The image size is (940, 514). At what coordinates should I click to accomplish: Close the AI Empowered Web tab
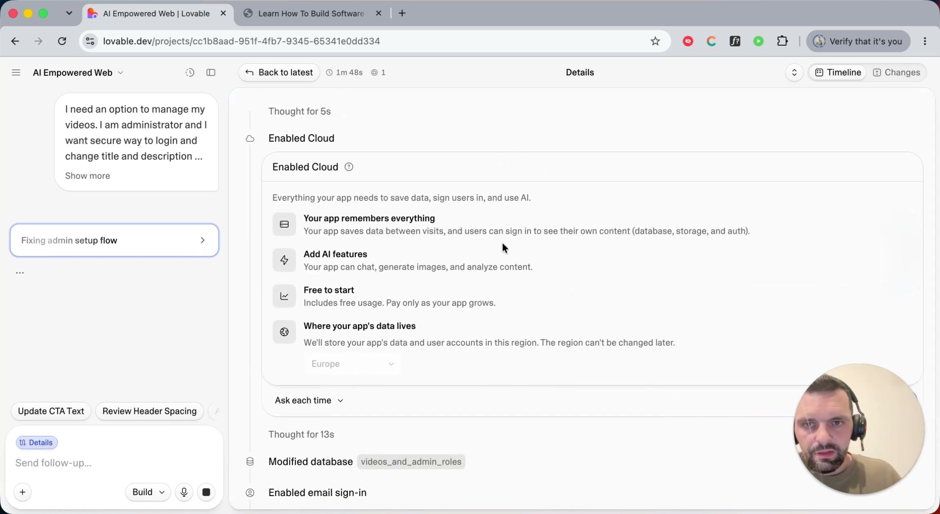(x=223, y=13)
